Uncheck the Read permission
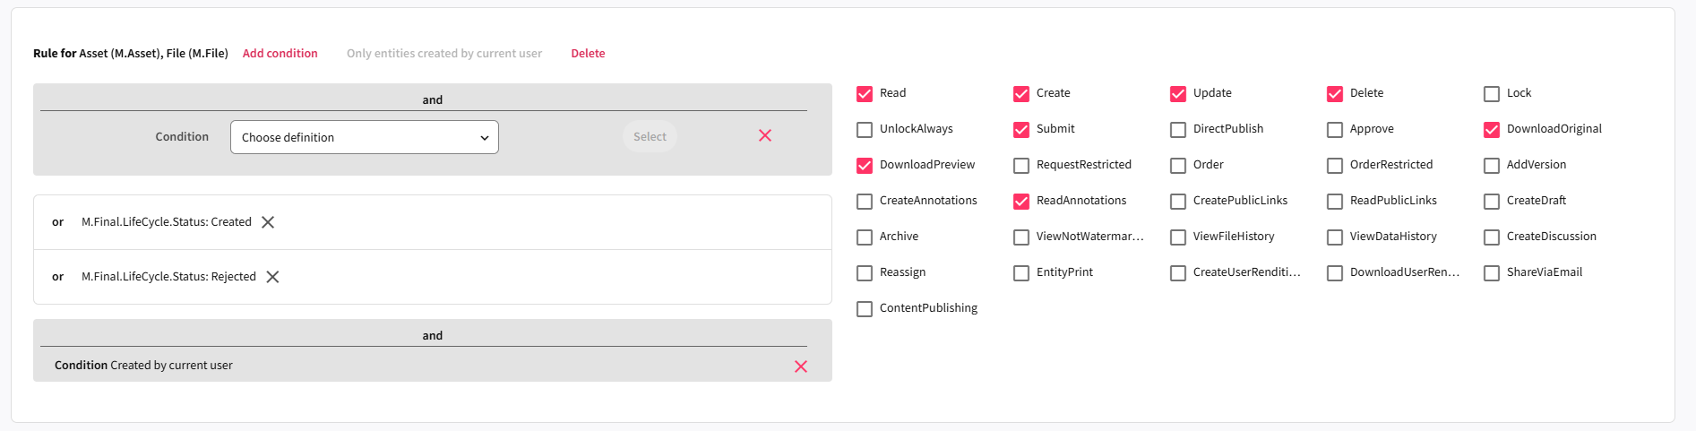 coord(865,94)
